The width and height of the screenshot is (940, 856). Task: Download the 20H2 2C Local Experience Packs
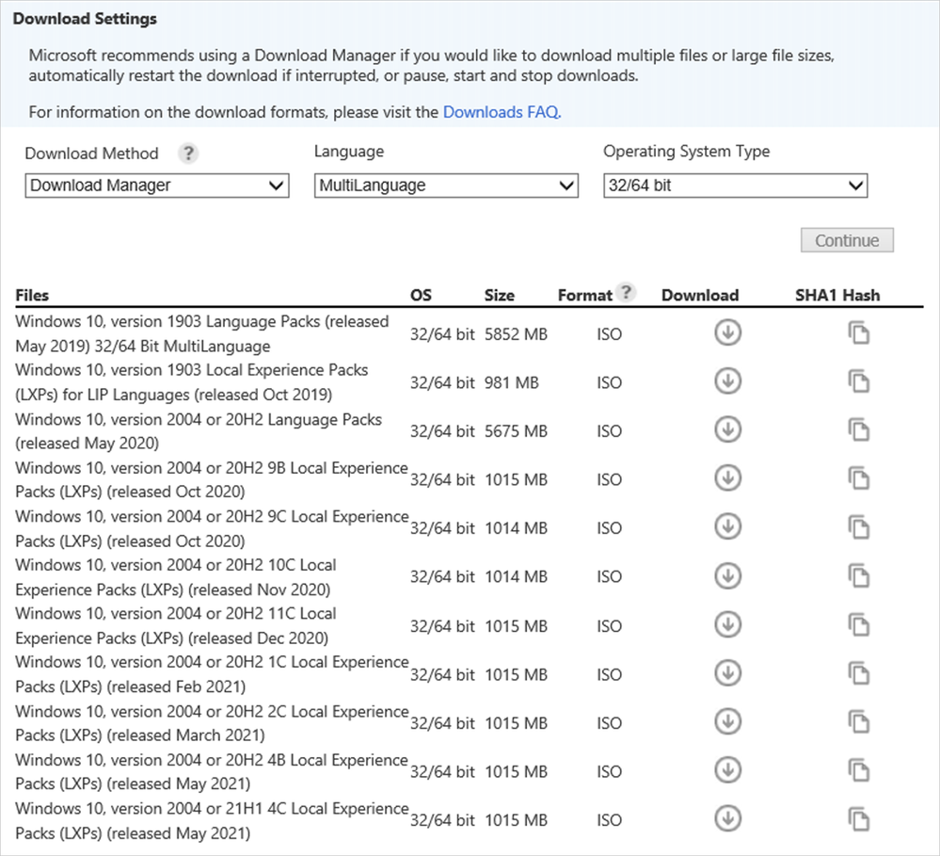click(x=727, y=721)
